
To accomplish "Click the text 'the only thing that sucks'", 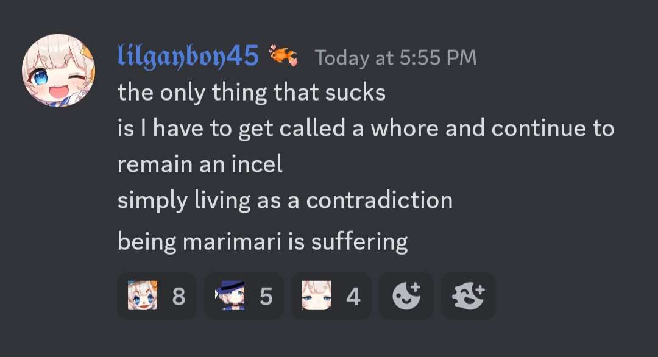I will point(252,92).
